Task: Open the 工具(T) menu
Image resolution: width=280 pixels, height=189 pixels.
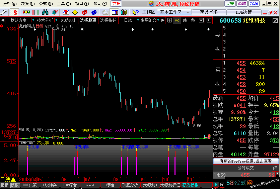Action: [x=64, y=4]
